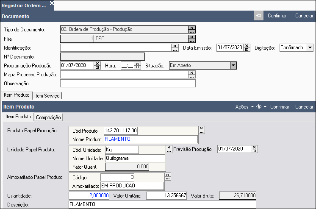Screen dimensions: 316x209
Task: Cancel the Item Produto section
Action: tap(304, 107)
